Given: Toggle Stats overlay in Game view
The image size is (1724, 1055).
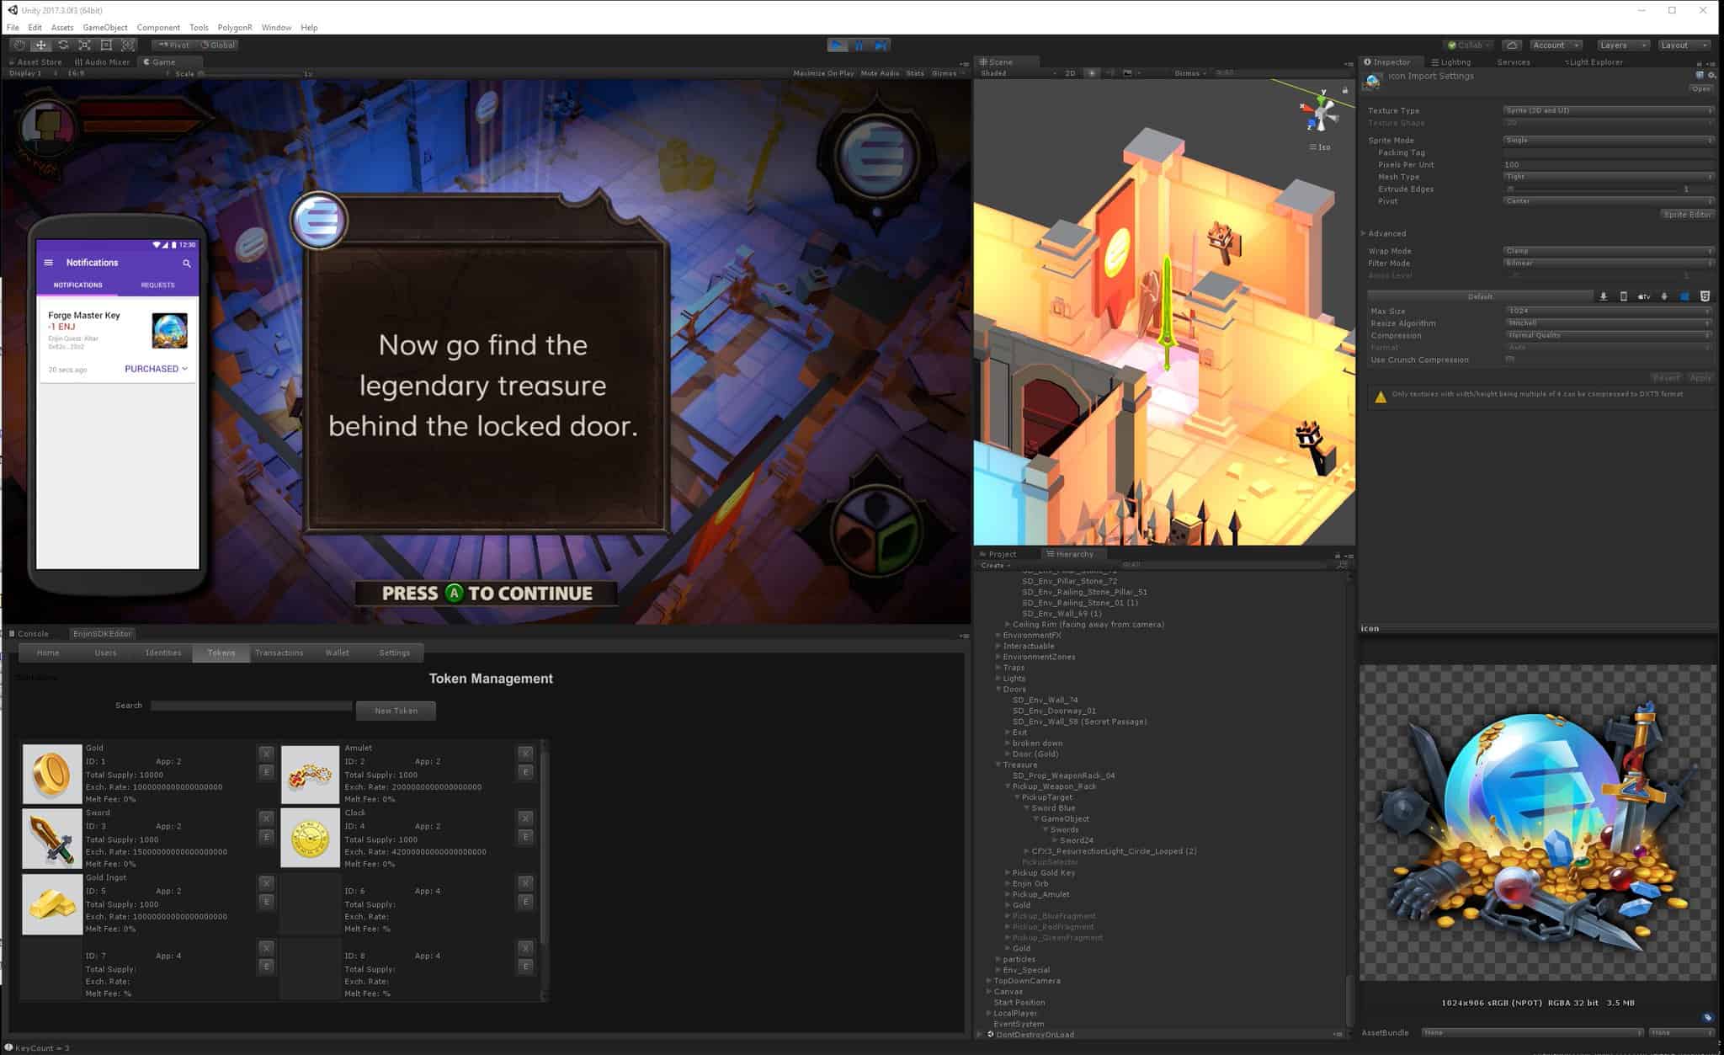Looking at the screenshot, I should [915, 73].
